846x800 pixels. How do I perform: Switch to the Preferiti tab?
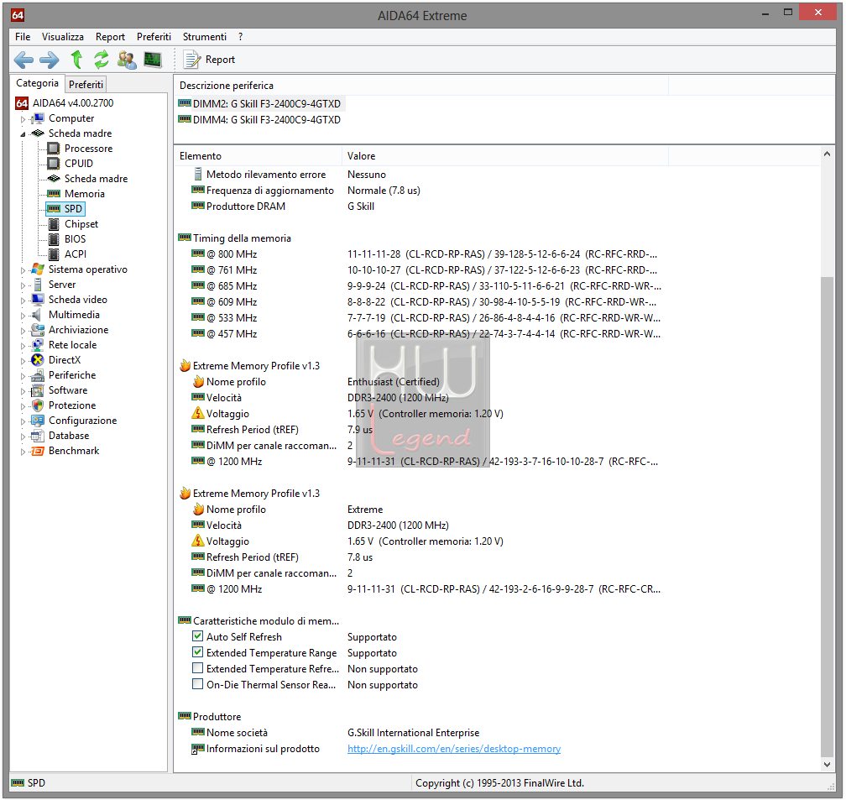click(x=86, y=84)
